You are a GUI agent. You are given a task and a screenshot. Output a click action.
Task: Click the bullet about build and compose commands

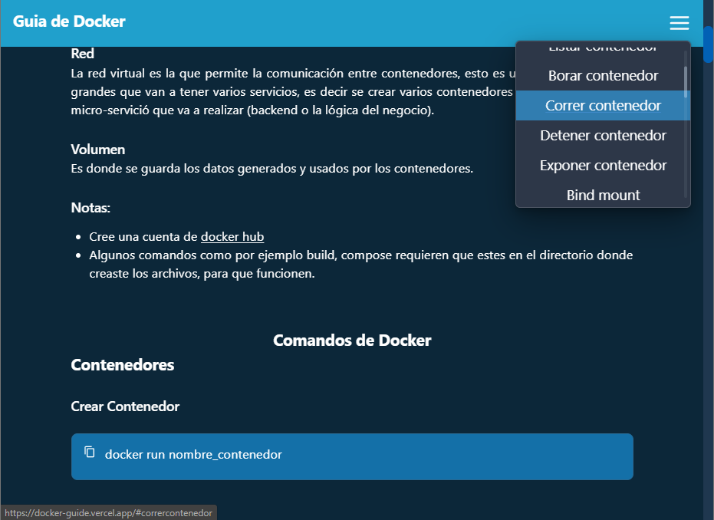[360, 265]
